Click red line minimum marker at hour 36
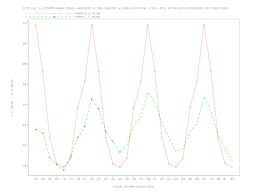The height and width of the screenshot is (195, 253). click(x=120, y=167)
